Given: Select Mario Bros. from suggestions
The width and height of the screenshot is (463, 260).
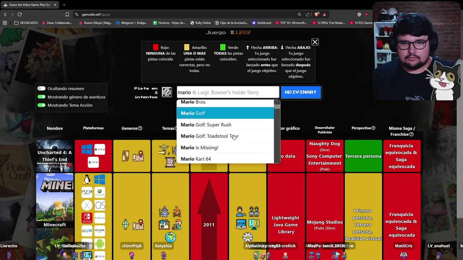Looking at the screenshot, I should (x=225, y=103).
